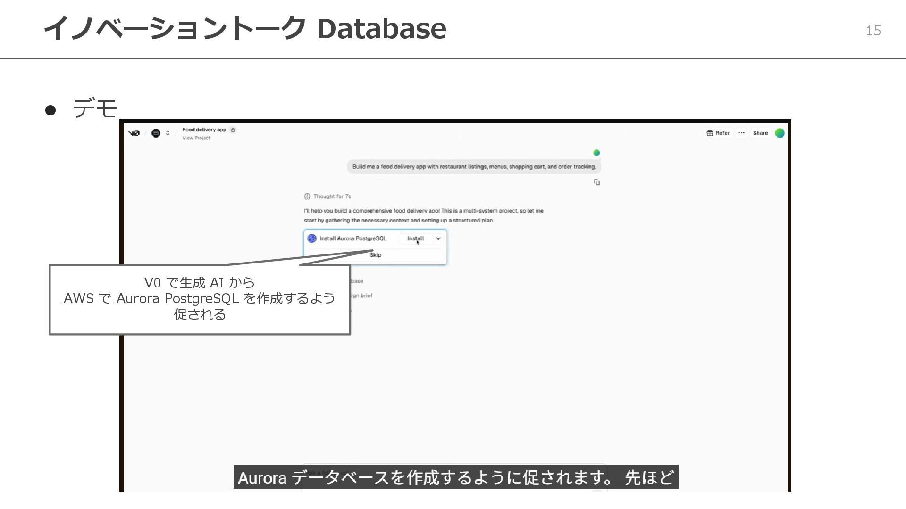The height and width of the screenshot is (509, 906).
Task: Open the View Project link
Action: [x=196, y=138]
